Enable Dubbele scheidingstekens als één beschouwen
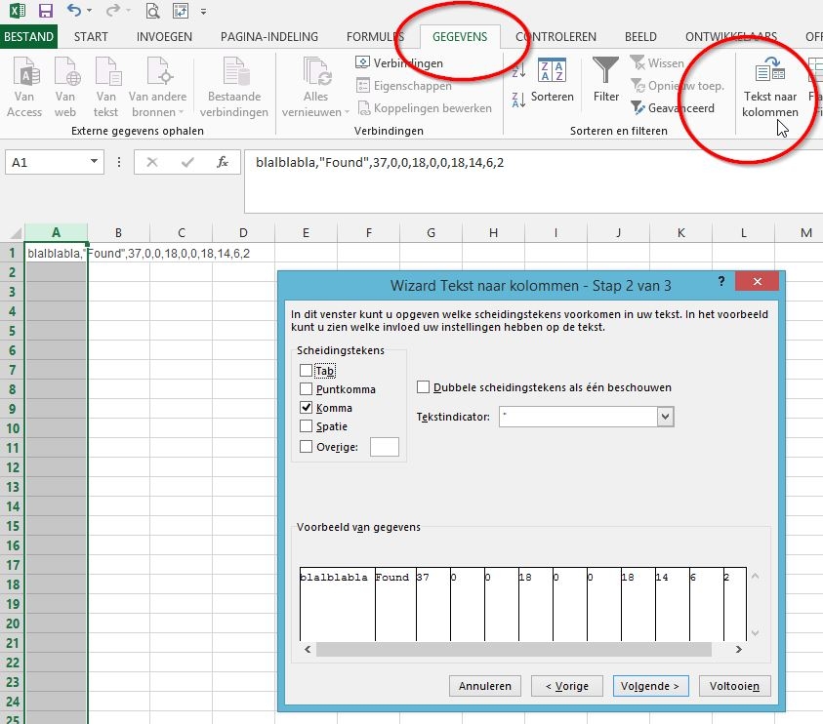Screen dimensions: 823x724 tap(424, 385)
